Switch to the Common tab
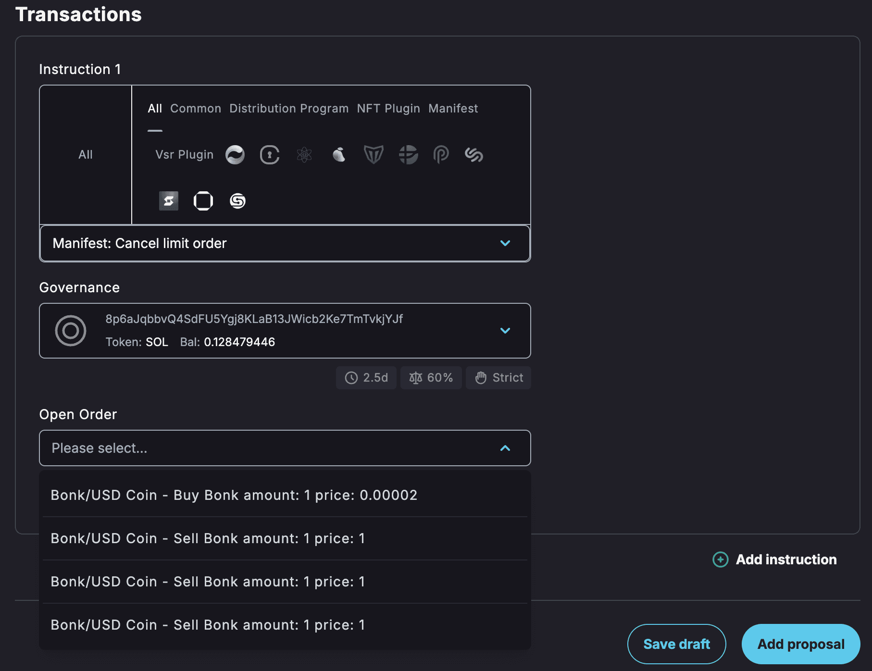 [196, 109]
